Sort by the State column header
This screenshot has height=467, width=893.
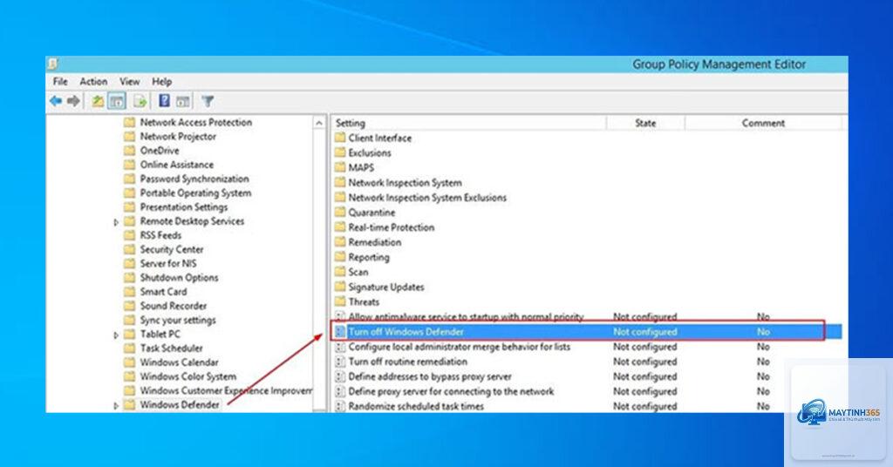click(x=645, y=123)
